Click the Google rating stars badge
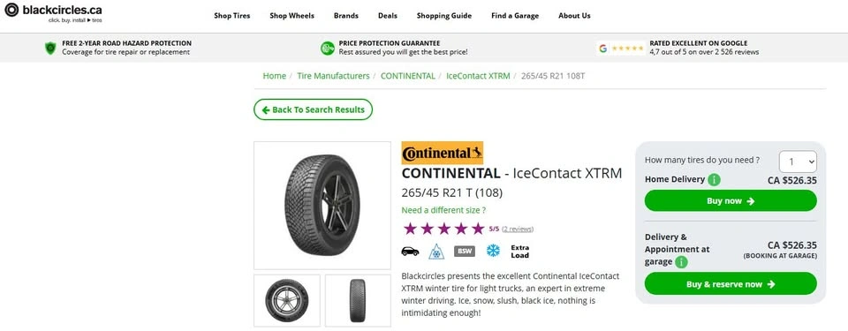The image size is (848, 331). pyautogui.click(x=621, y=49)
